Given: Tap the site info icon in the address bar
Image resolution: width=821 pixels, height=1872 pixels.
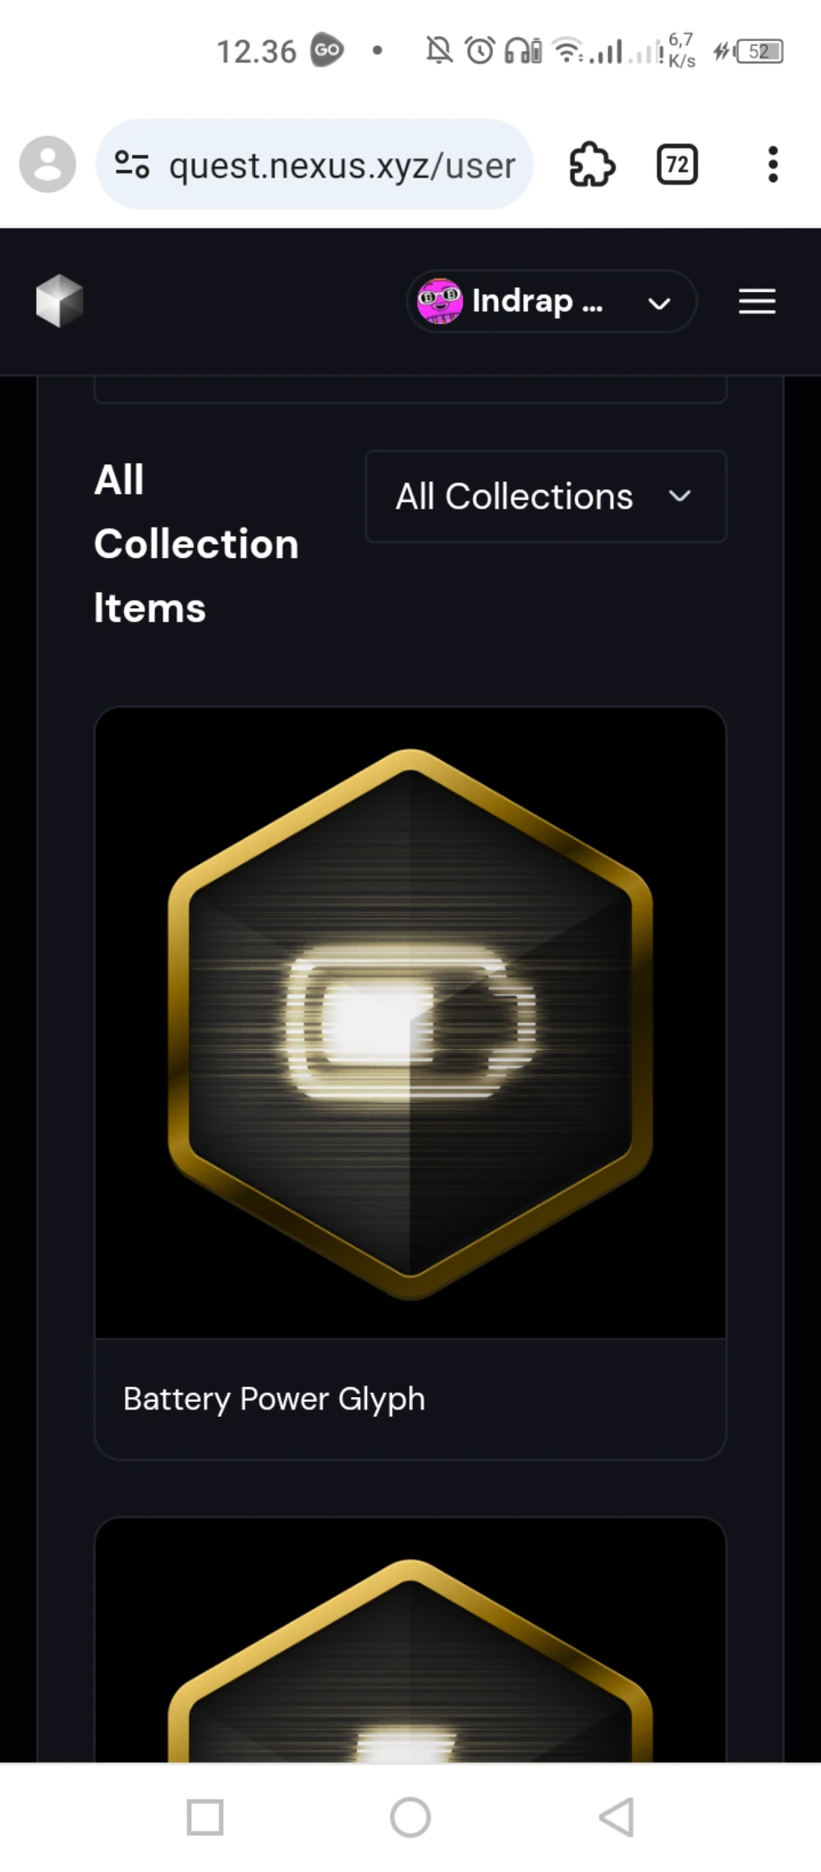Looking at the screenshot, I should [132, 165].
